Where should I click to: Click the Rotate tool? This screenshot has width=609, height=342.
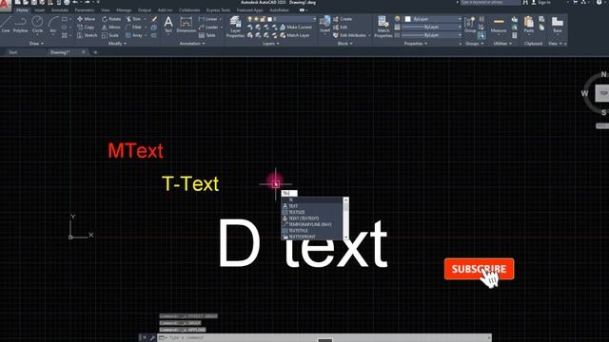click(110, 19)
